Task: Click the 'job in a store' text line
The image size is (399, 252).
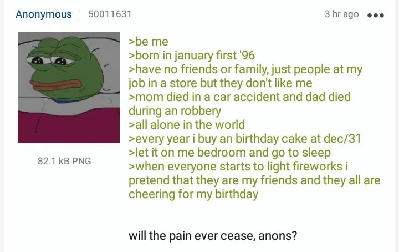Action: pyautogui.click(x=221, y=83)
